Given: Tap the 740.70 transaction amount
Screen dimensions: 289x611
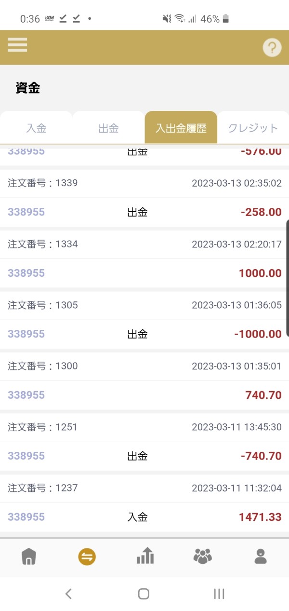Looking at the screenshot, I should (263, 395).
